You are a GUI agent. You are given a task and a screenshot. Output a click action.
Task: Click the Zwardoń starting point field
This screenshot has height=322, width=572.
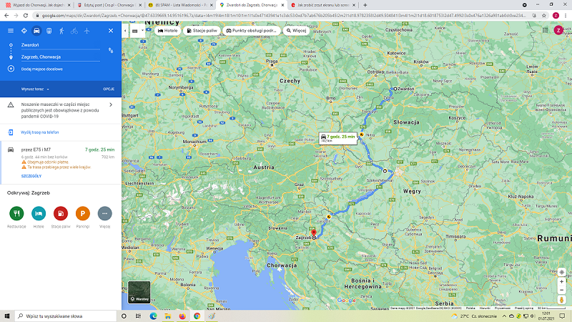57,44
